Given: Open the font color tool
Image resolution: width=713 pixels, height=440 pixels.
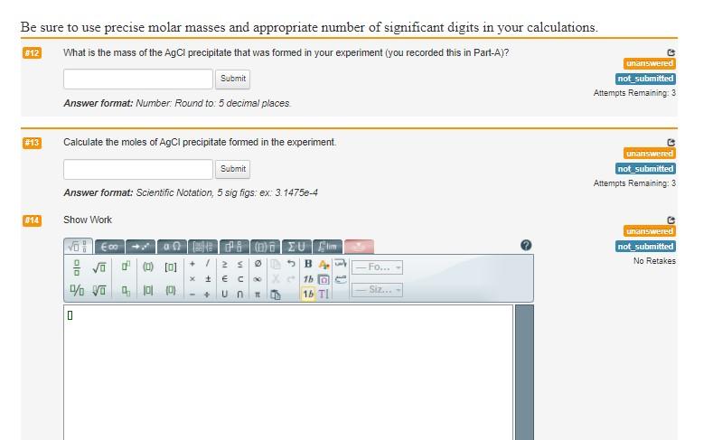Looking at the screenshot, I should (324, 264).
